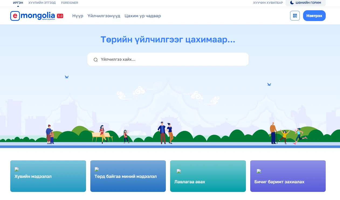Click the Лавлагаа авах card icon
Viewport: 340px width, 200px height.
(178, 171)
